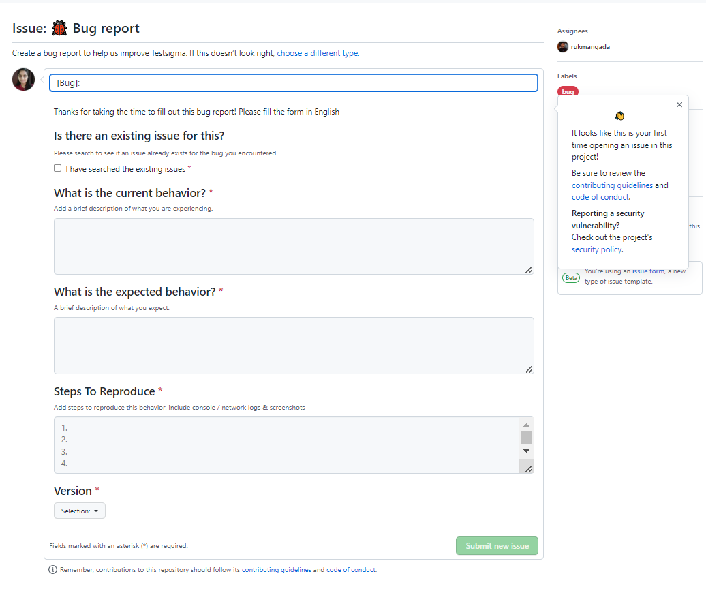Select the red 'bug' label
This screenshot has height=591, width=706.
tap(568, 91)
